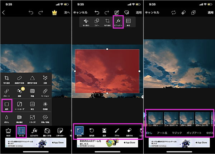Tap 適用 (Apply) in the middle screen
Image resolution: width=215 pixels, height=154 pixels.
coord(139,12)
